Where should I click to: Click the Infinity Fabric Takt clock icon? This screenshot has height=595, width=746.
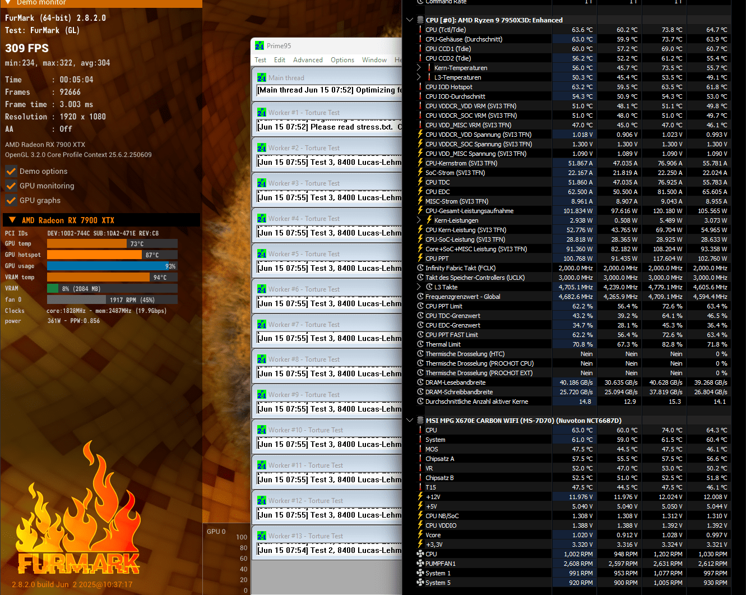click(x=420, y=268)
